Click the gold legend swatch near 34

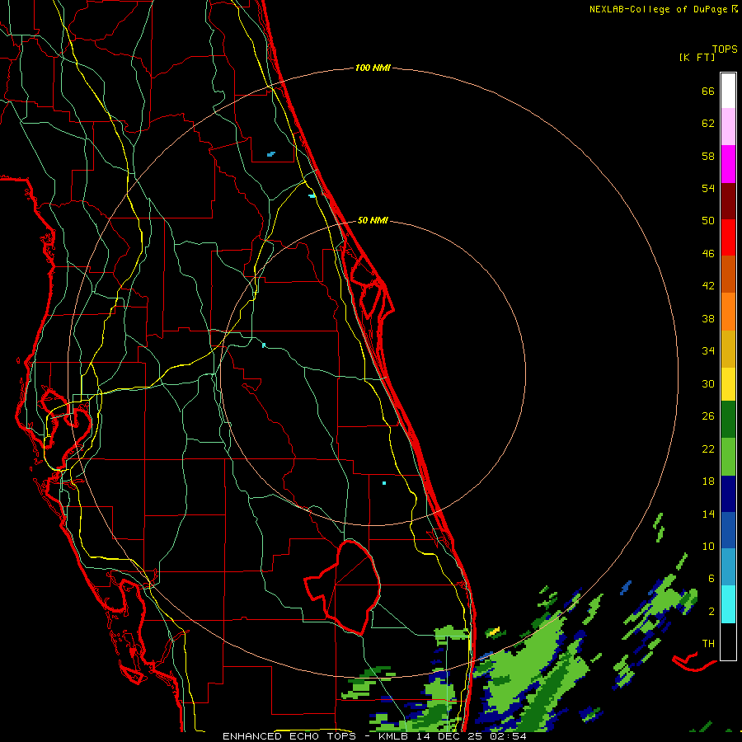[x=728, y=349]
